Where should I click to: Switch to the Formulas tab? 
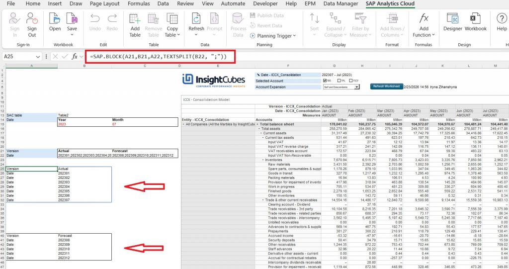point(139,3)
